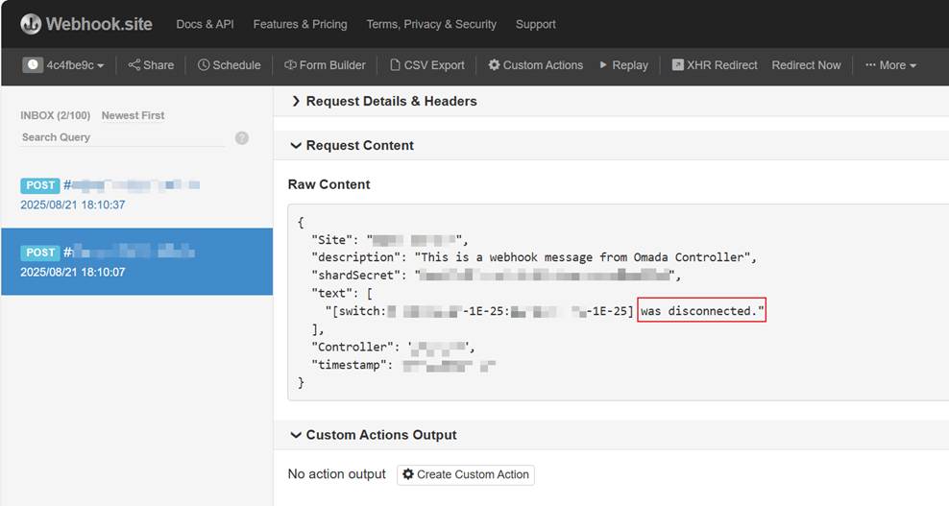Collapse Custom Actions Output section
Viewport: 949px width, 506px height.
click(374, 435)
